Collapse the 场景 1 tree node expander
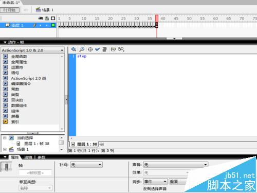The height and width of the screenshot is (193, 257). 5,149
